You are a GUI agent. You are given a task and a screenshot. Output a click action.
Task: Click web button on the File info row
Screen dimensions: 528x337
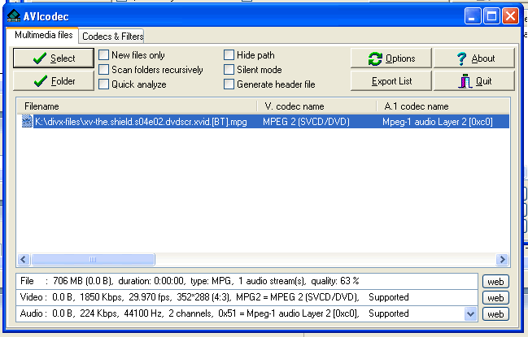(495, 282)
